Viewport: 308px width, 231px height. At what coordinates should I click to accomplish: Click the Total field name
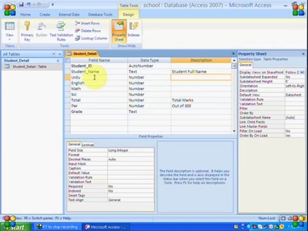pos(76,100)
